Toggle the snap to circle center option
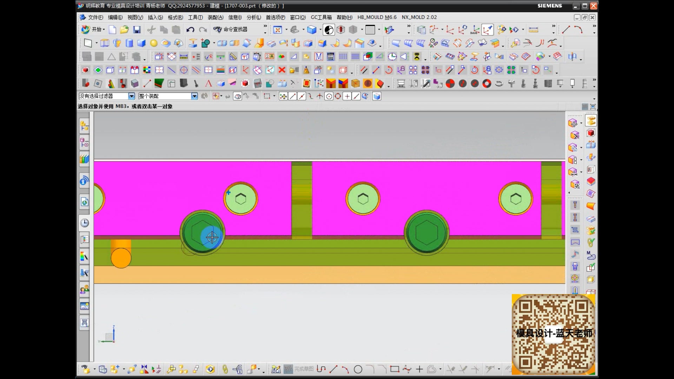 [329, 97]
